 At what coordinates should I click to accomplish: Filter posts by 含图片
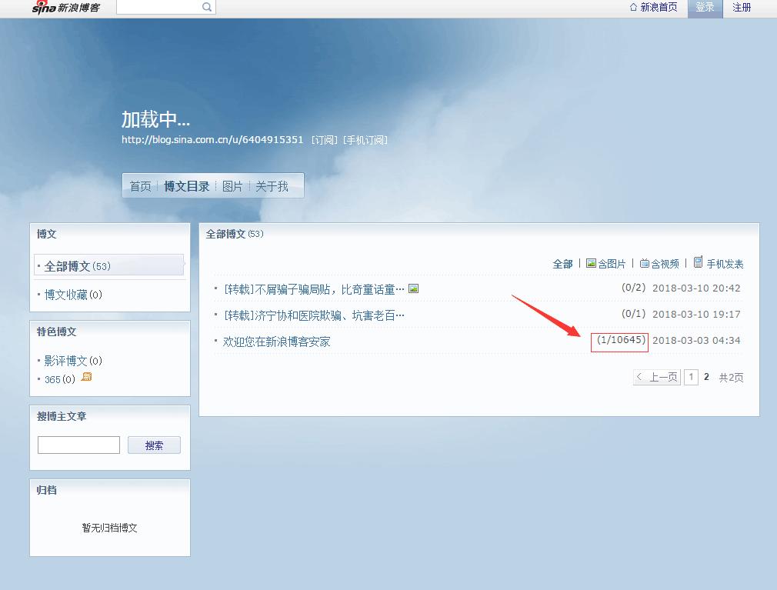coord(606,264)
